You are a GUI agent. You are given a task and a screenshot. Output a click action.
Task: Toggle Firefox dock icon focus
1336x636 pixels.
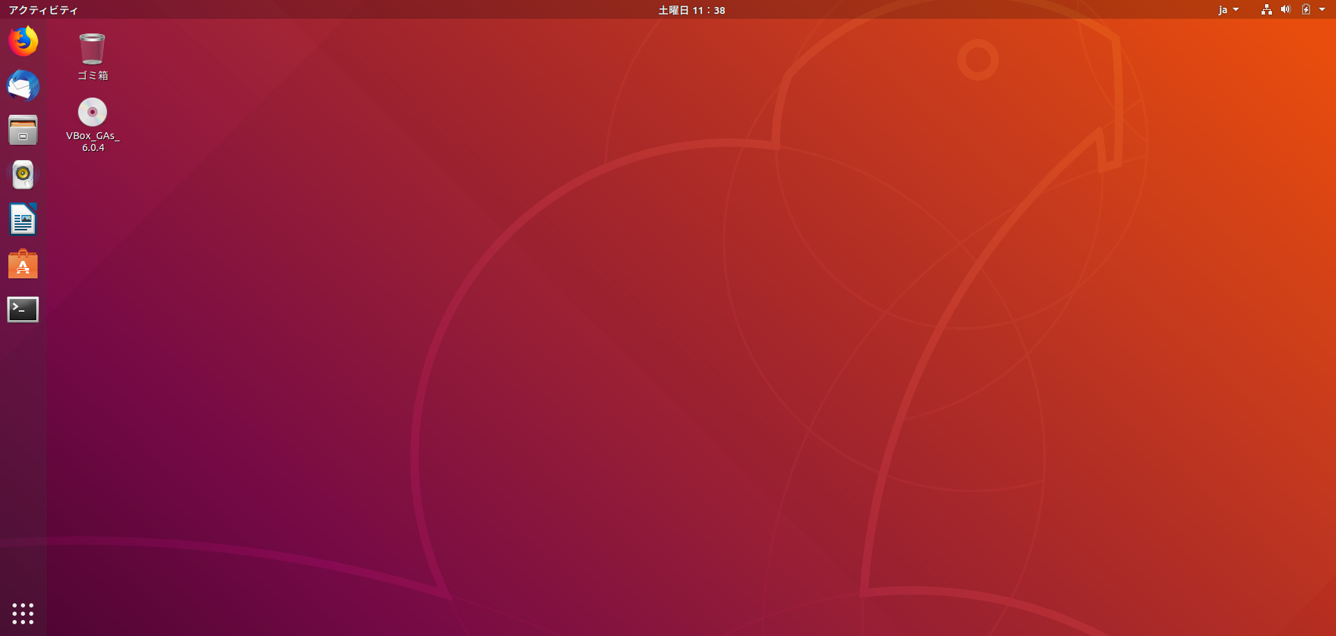[23, 42]
